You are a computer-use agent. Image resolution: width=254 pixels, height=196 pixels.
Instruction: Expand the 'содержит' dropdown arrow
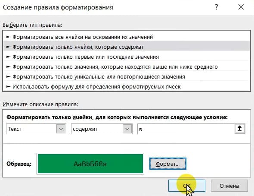click(x=127, y=129)
